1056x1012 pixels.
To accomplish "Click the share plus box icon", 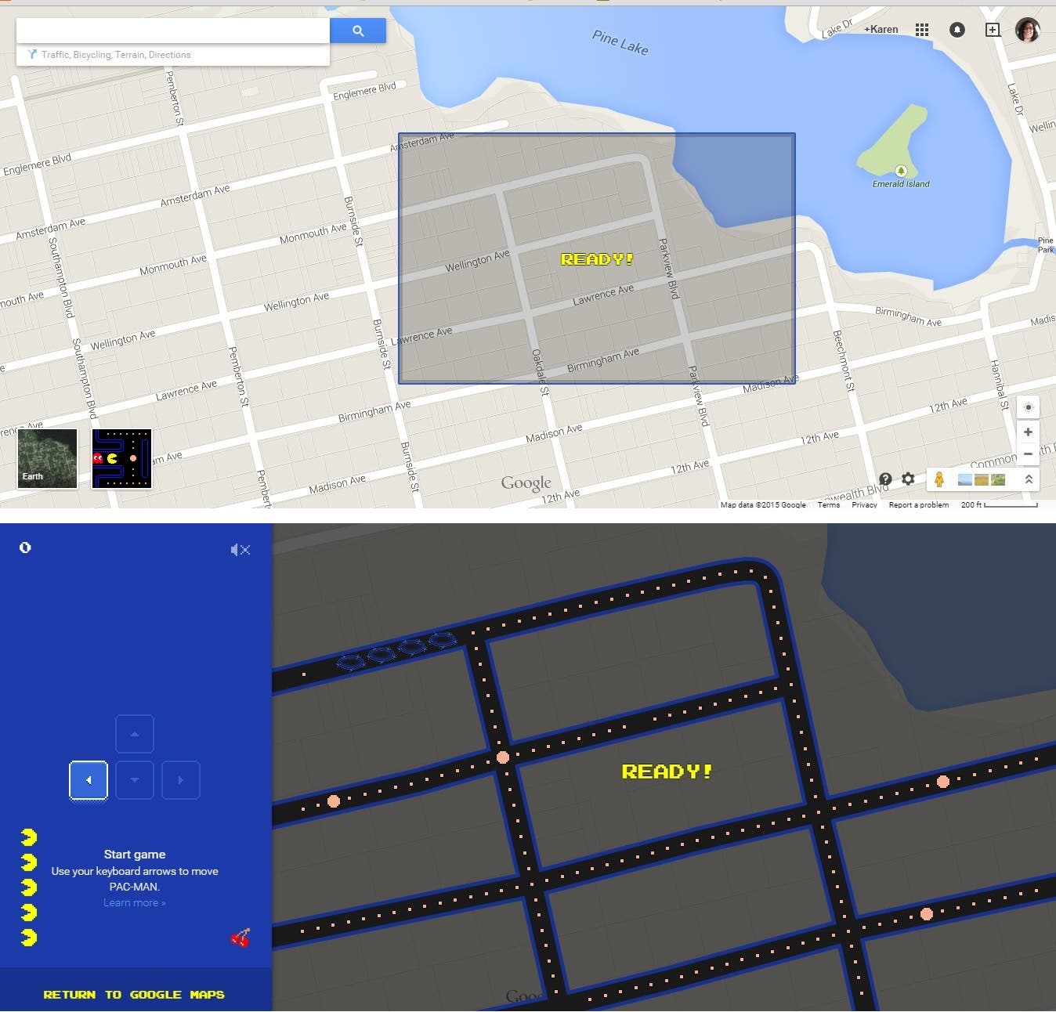I will tap(992, 30).
